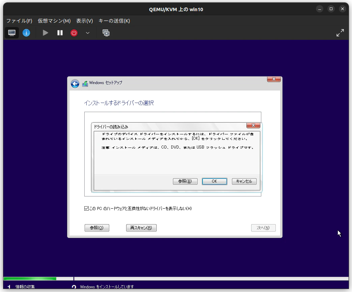Show the graphical console monitor icon
Image resolution: width=352 pixels, height=292 pixels.
pyautogui.click(x=12, y=33)
